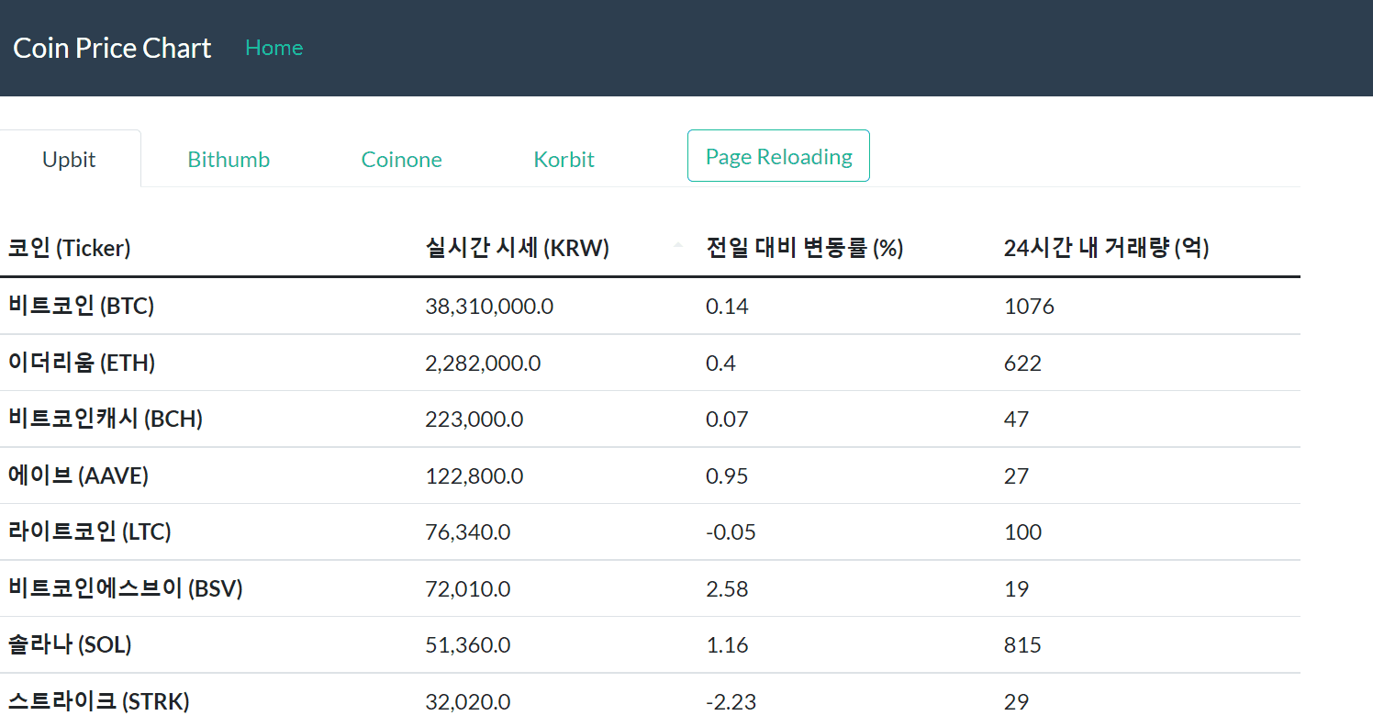
Task: Open the Coin Price Chart brand link
Action: tap(112, 48)
